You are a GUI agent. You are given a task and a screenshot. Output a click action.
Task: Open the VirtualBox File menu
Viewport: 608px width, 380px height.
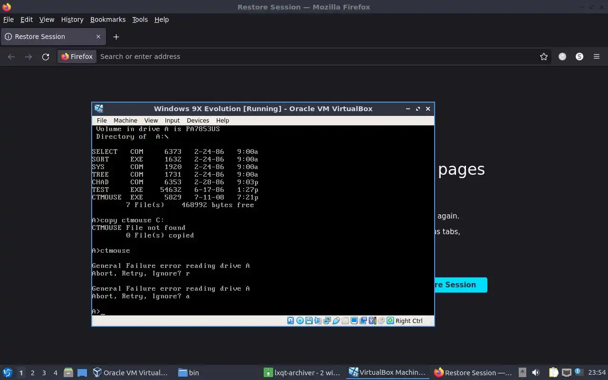[x=102, y=120]
